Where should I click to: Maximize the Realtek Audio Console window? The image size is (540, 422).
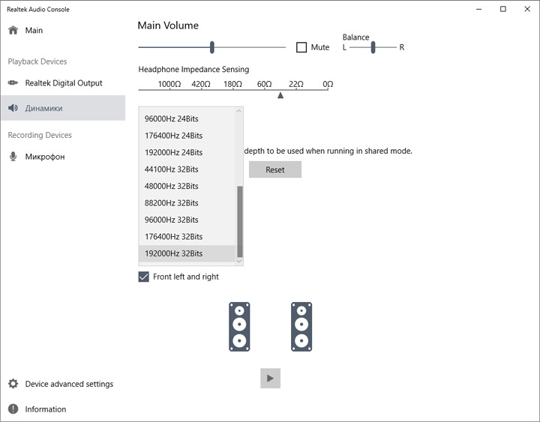point(503,9)
